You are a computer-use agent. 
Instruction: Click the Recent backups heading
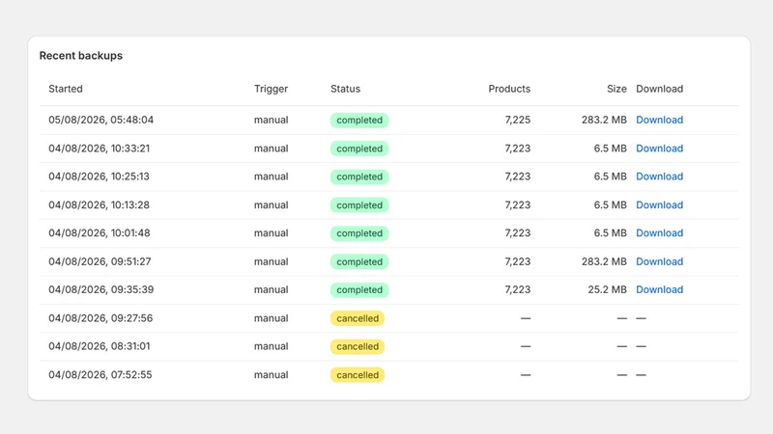click(81, 56)
